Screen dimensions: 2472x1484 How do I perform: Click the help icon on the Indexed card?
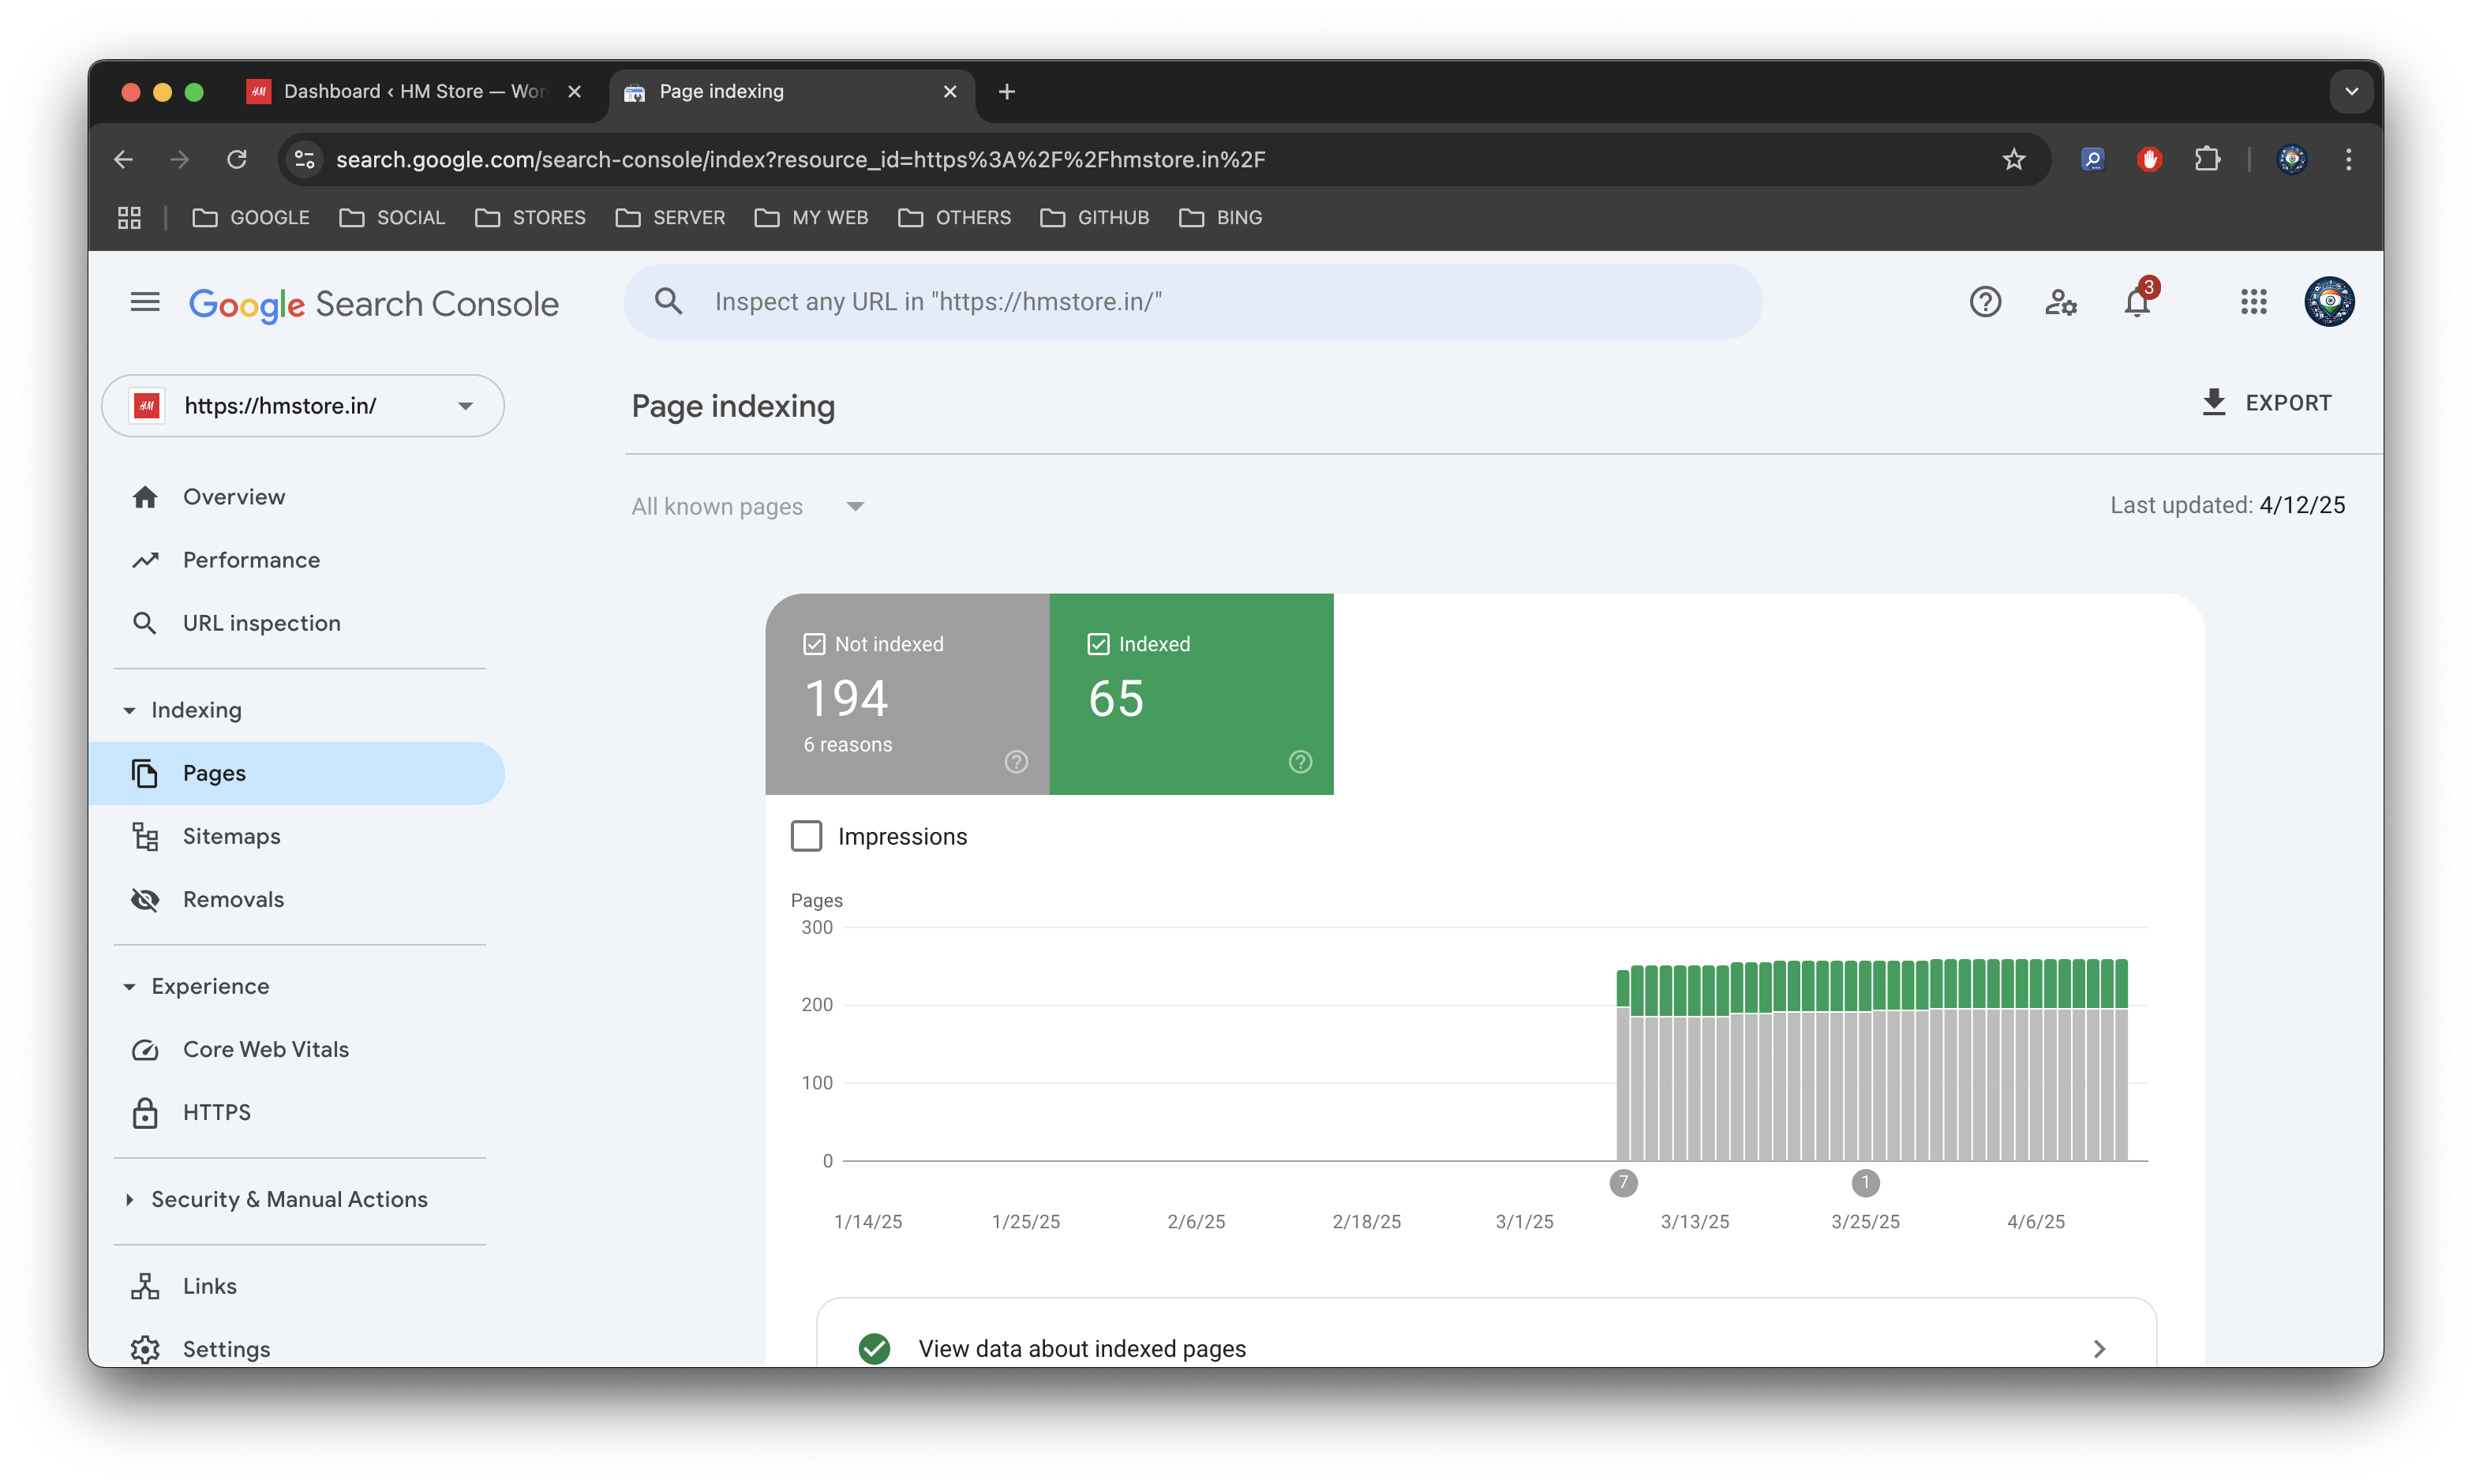pyautogui.click(x=1299, y=762)
